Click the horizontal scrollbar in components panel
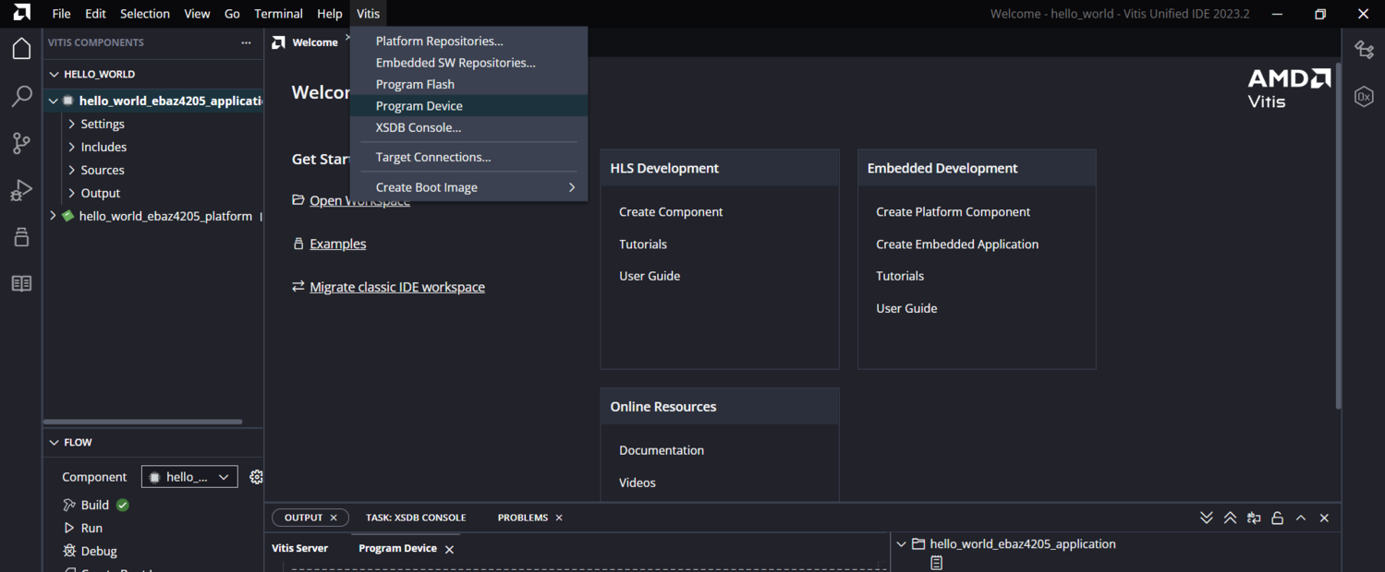Screen dimensions: 1385x572 tap(143, 422)
